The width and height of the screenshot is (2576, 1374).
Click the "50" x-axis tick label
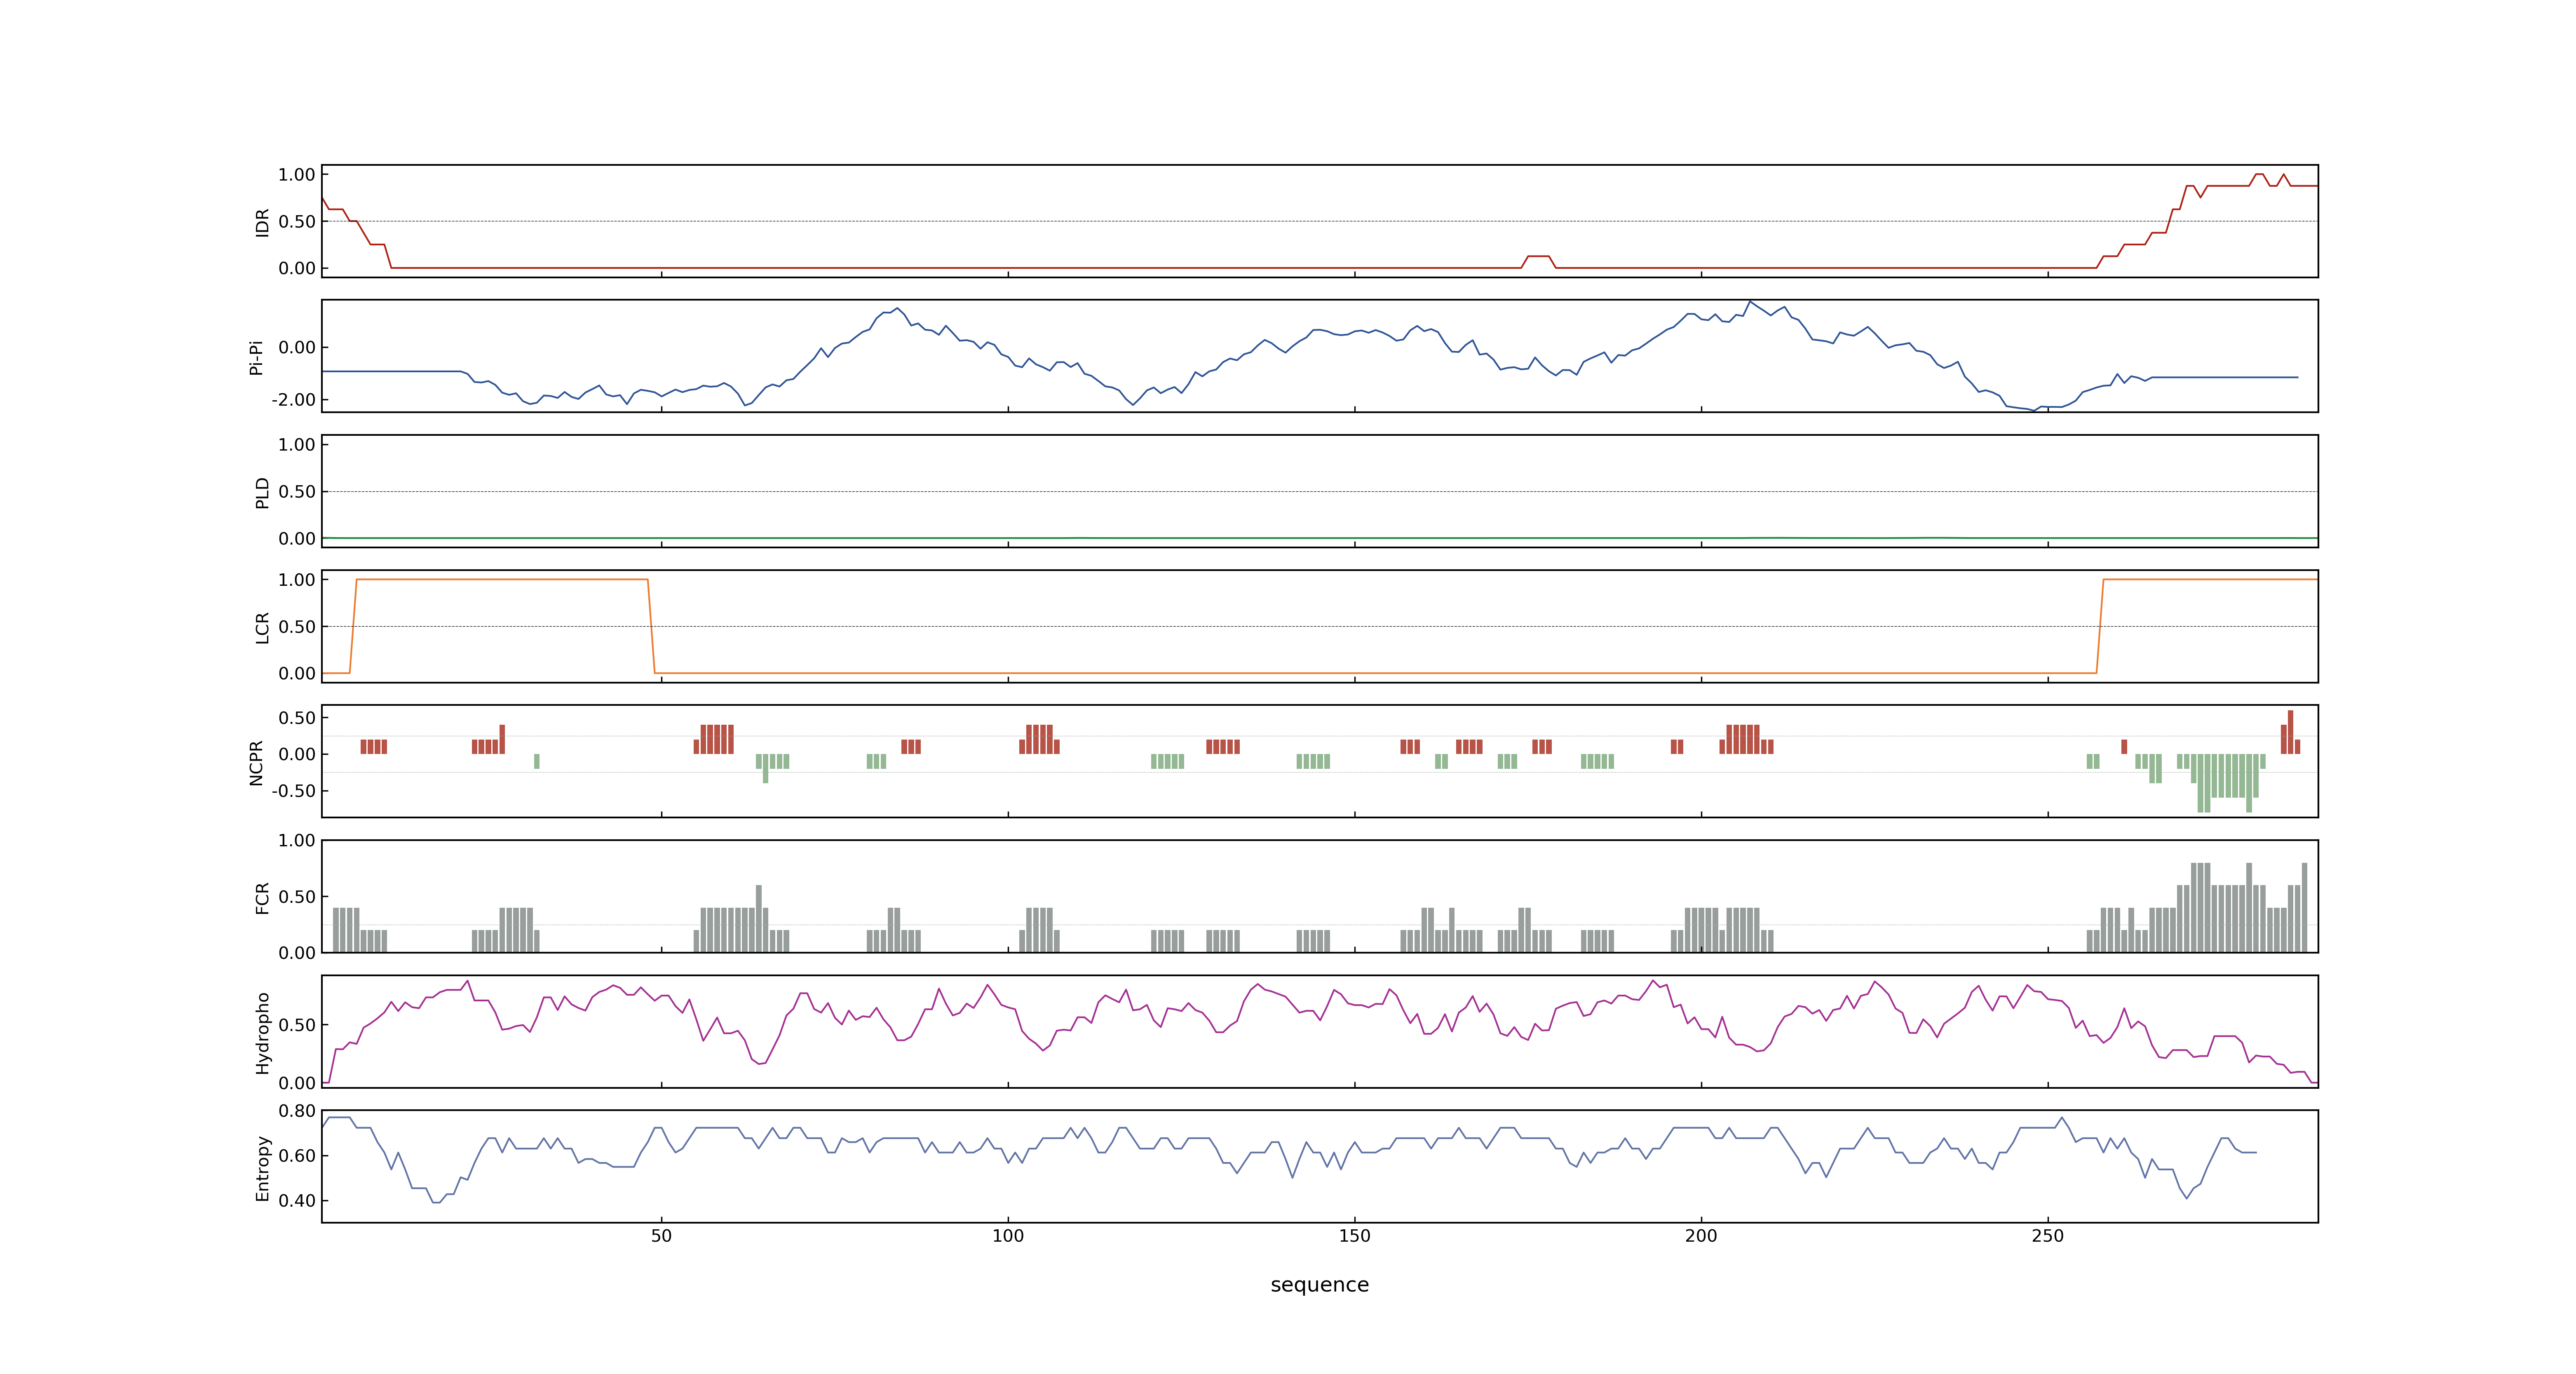pos(661,1236)
